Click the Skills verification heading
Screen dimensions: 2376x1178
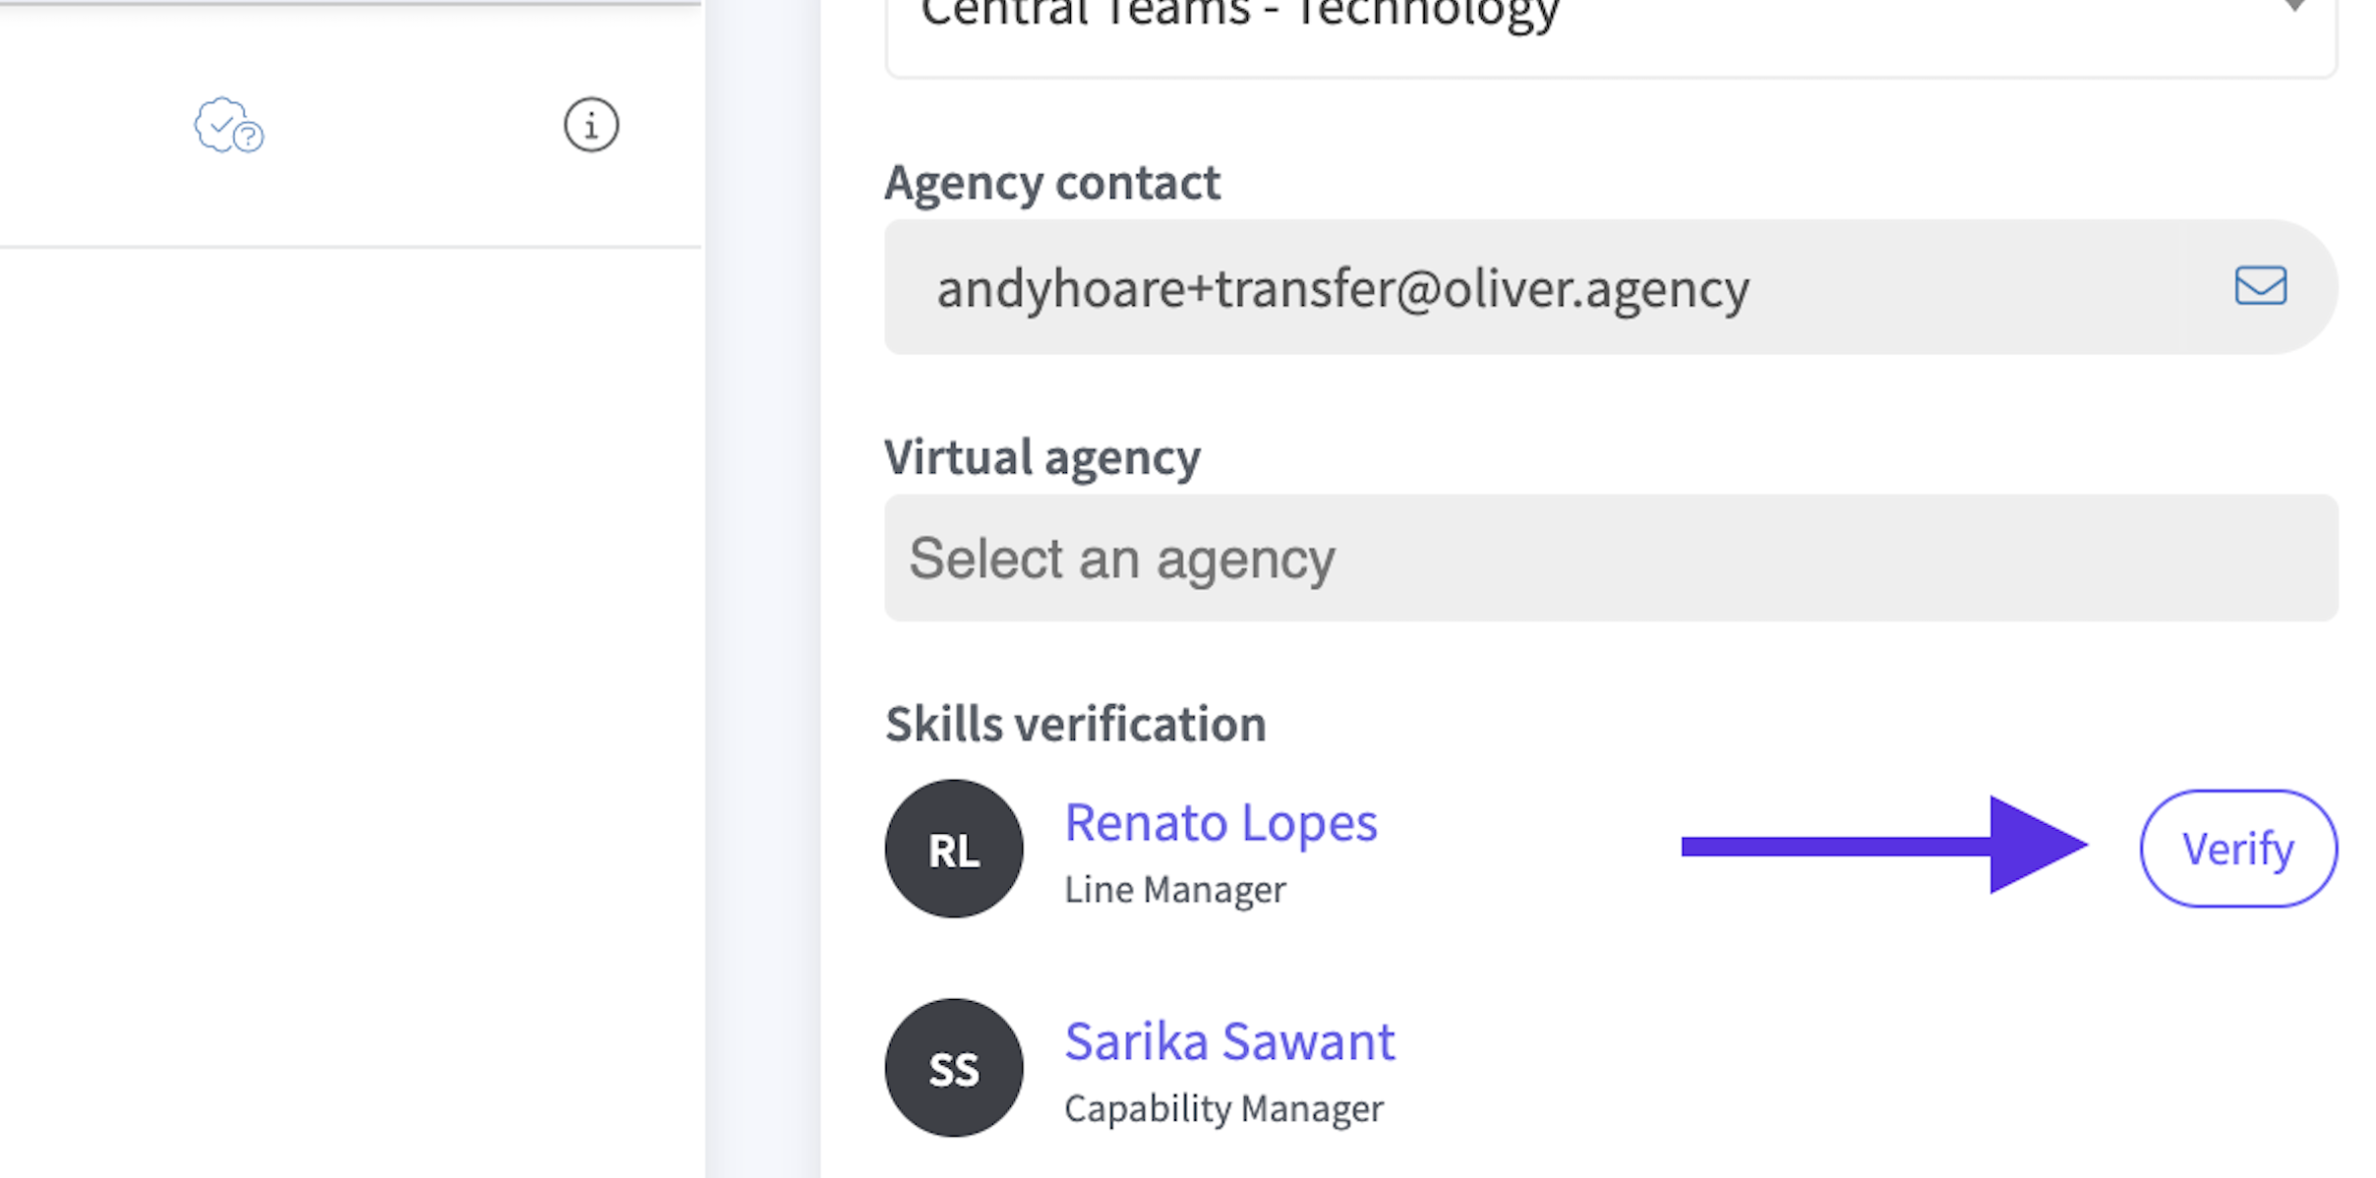coord(1075,725)
